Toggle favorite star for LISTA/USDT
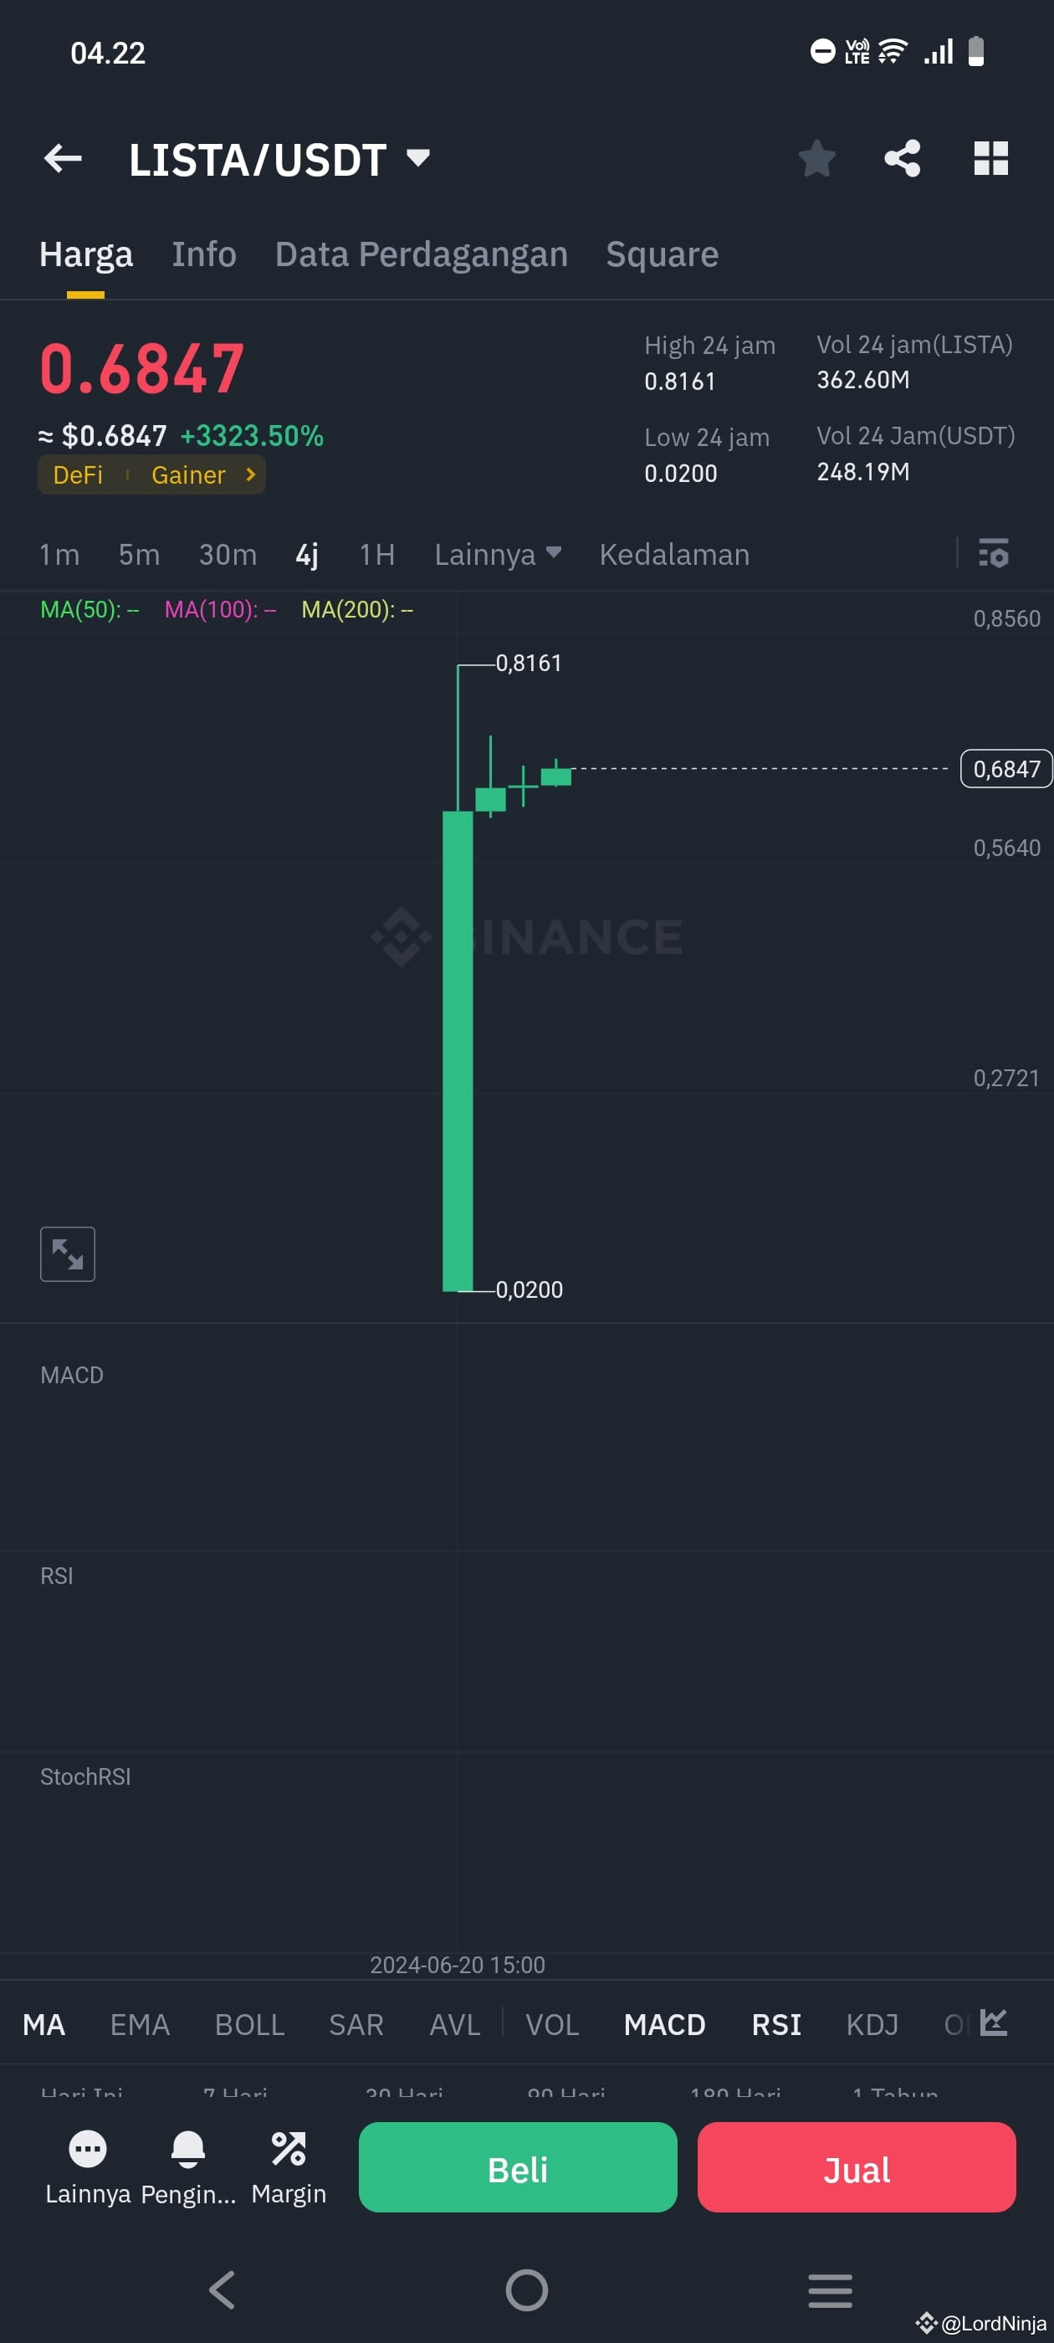 coord(816,158)
